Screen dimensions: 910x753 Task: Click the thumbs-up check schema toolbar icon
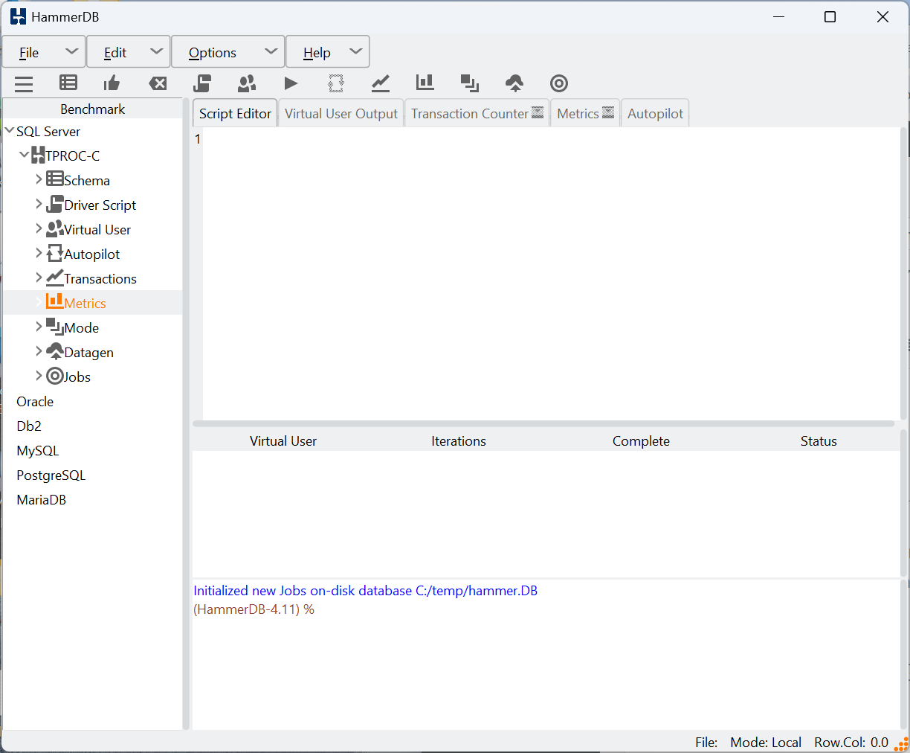point(112,83)
